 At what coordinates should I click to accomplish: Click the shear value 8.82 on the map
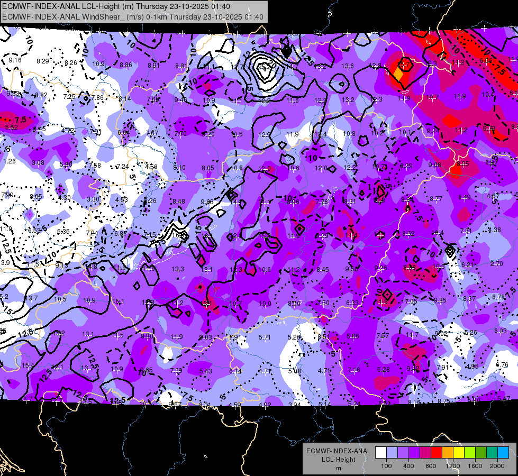[x=41, y=95]
